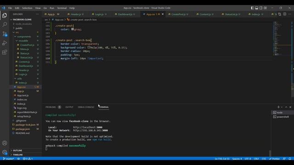This screenshot has height=165, width=294.
Task: Open Source Control view
Action: [x=5, y=33]
